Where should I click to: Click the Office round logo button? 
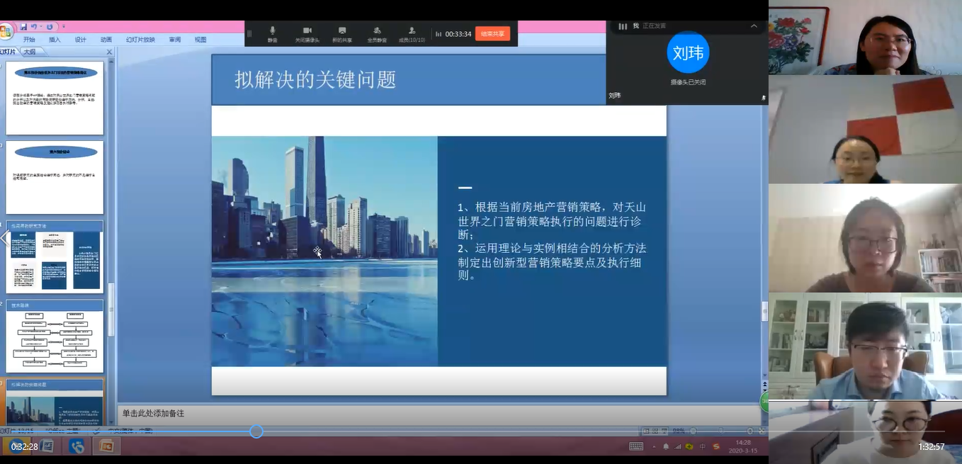click(x=5, y=31)
